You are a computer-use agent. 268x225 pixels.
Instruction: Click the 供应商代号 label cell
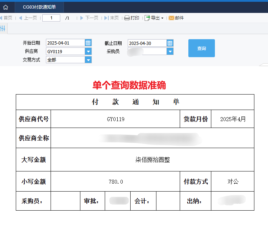point(33,119)
